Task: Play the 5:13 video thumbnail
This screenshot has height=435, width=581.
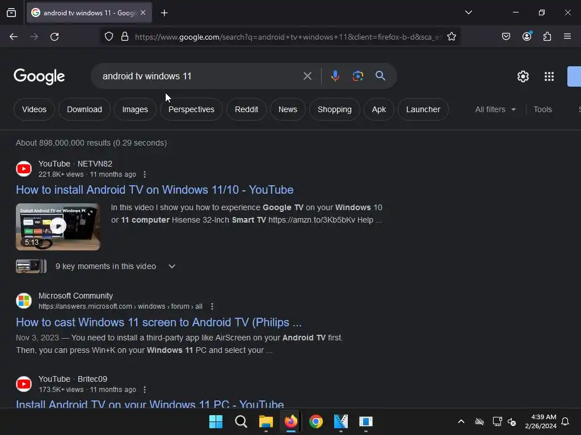Action: (x=58, y=227)
